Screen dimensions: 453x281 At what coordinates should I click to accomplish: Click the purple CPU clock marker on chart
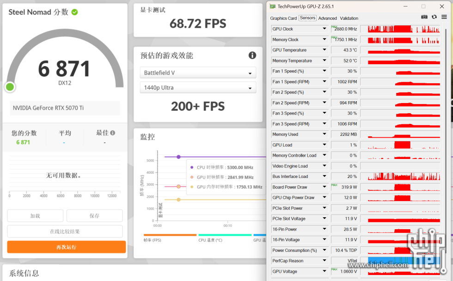point(178,157)
